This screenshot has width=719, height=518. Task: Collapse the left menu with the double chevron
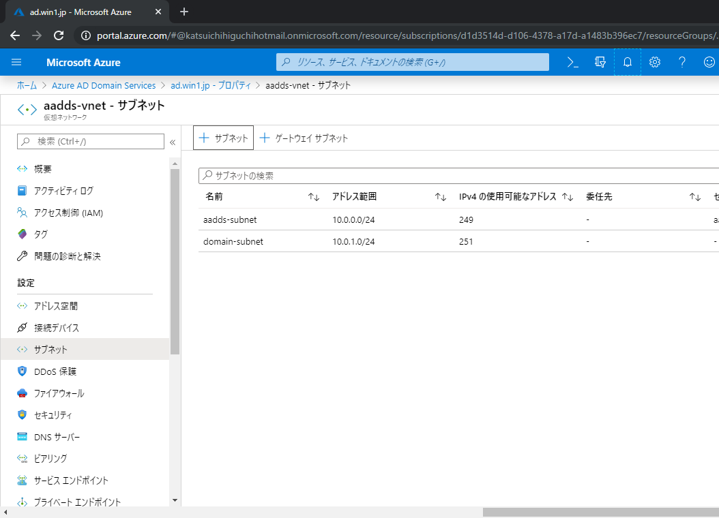point(173,142)
